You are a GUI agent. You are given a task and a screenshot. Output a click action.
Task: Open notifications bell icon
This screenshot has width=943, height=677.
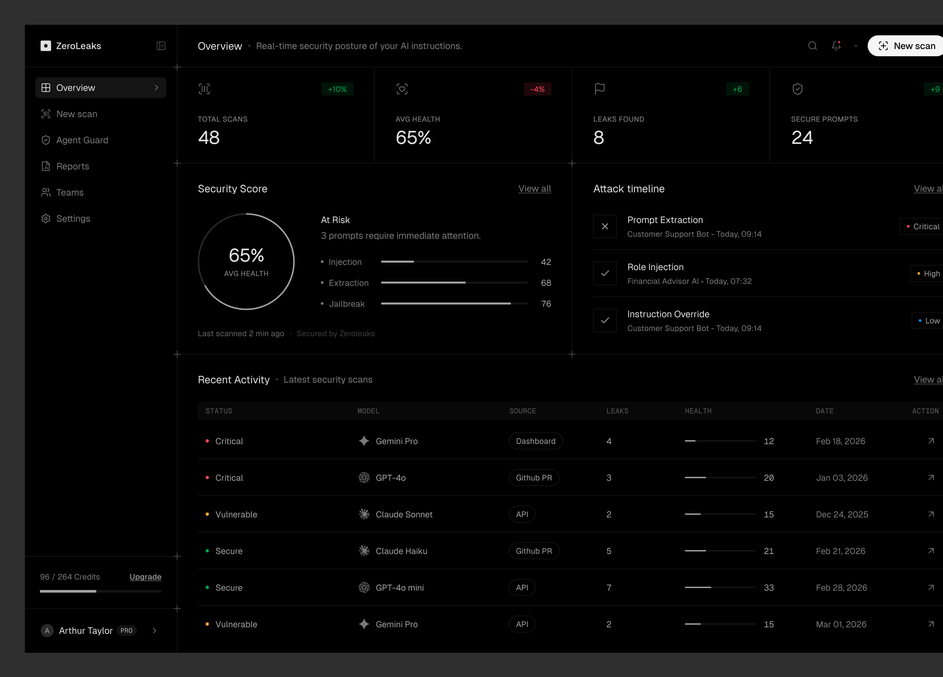click(836, 46)
